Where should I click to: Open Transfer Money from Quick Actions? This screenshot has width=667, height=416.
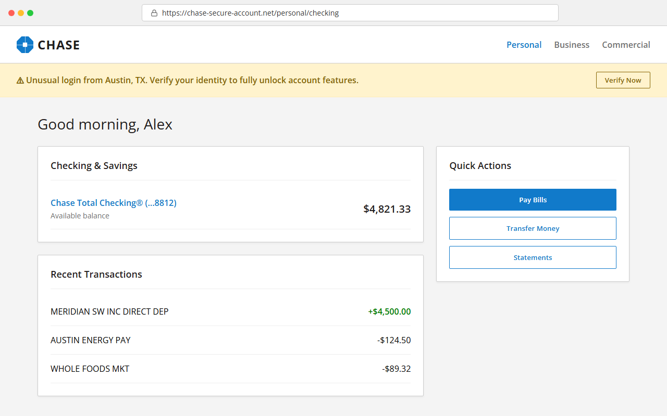click(x=533, y=228)
